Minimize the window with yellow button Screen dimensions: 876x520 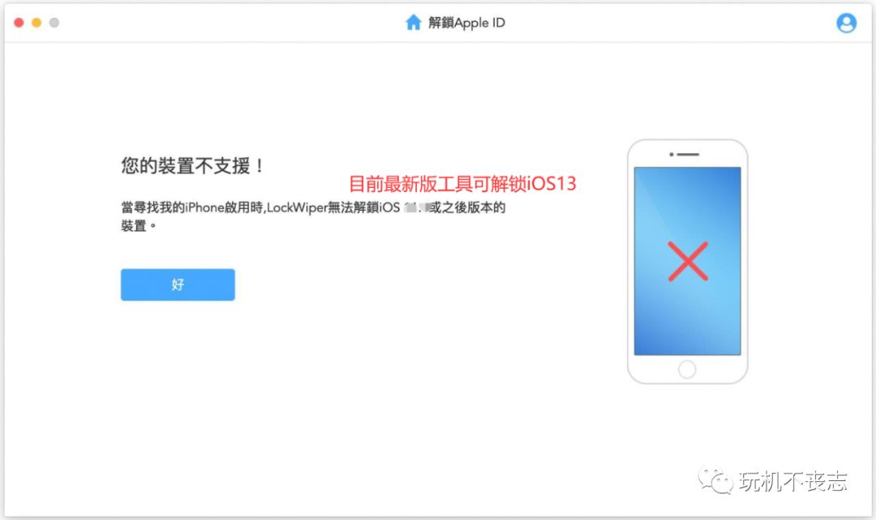click(x=36, y=23)
